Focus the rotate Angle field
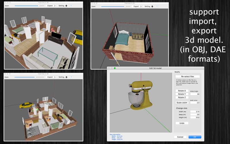The width and height of the screenshot is (230, 144). (195, 94)
